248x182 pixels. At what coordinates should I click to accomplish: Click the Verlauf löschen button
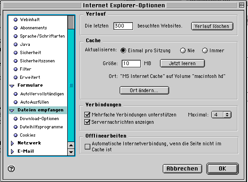212,26
